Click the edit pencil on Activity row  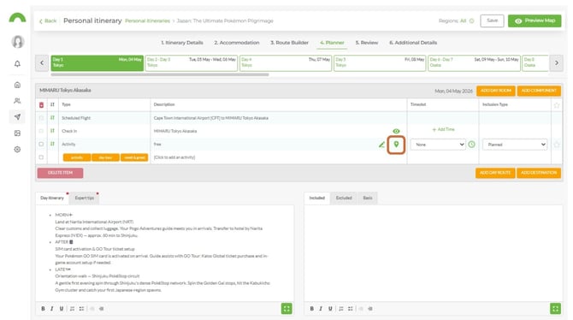381,145
